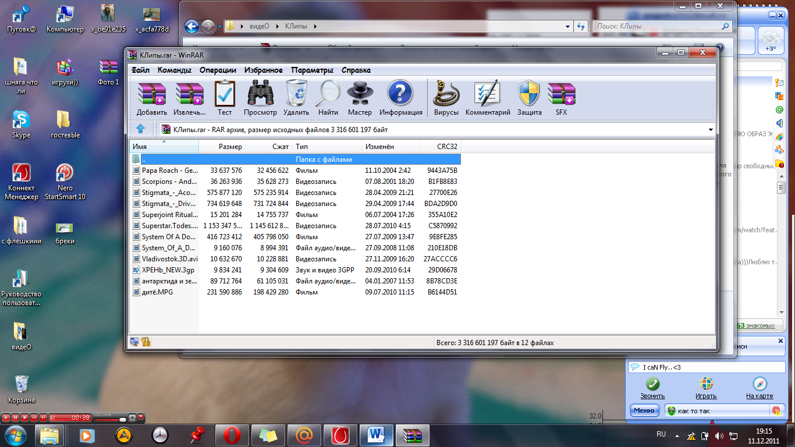Image resolution: width=795 pixels, height=447 pixels.
Task: Click Opera icon in taskbar
Action: (x=232, y=435)
